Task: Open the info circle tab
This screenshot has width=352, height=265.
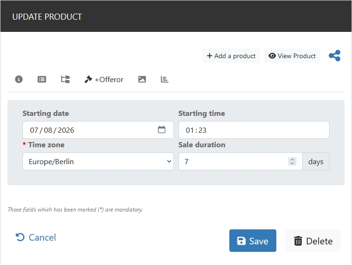Action: 19,79
